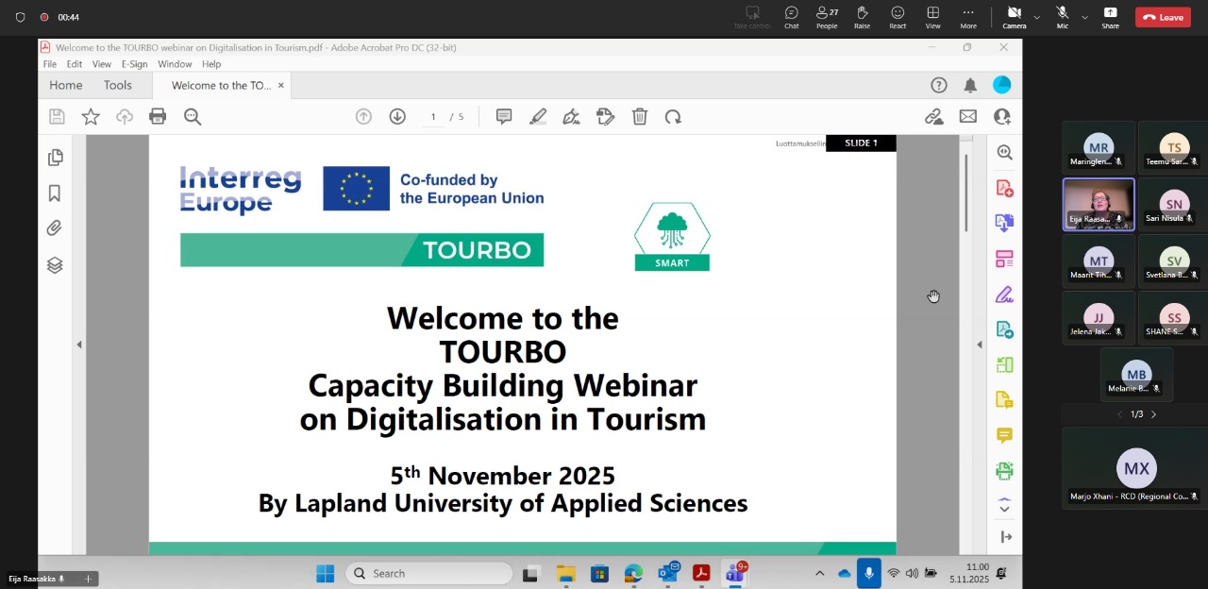
Task: Open the Thumbnails page panel in Acrobat
Action: click(55, 158)
